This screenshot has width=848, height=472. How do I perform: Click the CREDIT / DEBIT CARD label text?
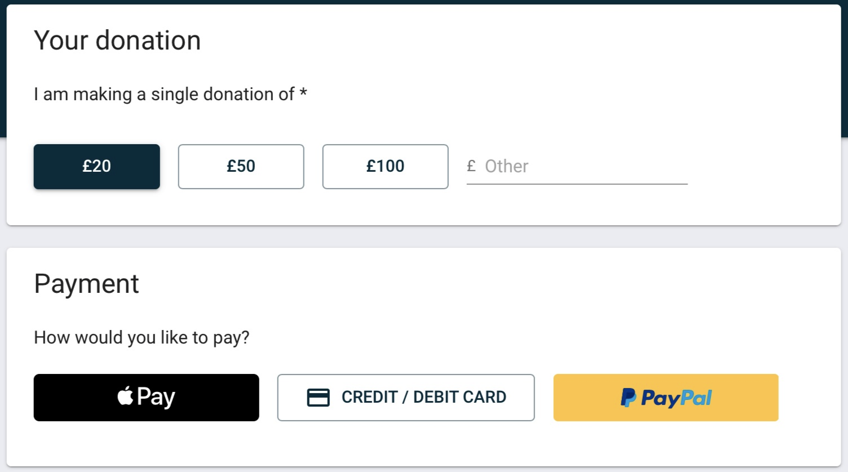(424, 397)
